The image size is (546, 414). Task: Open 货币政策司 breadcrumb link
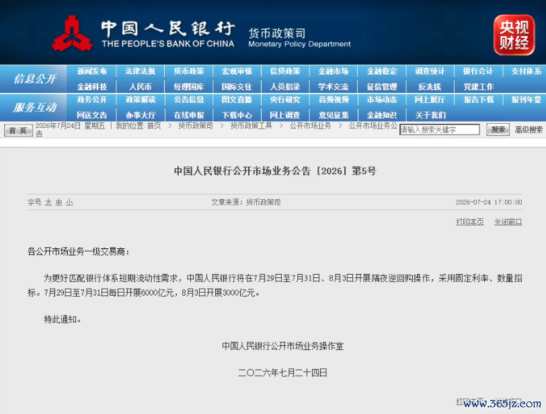[196, 125]
